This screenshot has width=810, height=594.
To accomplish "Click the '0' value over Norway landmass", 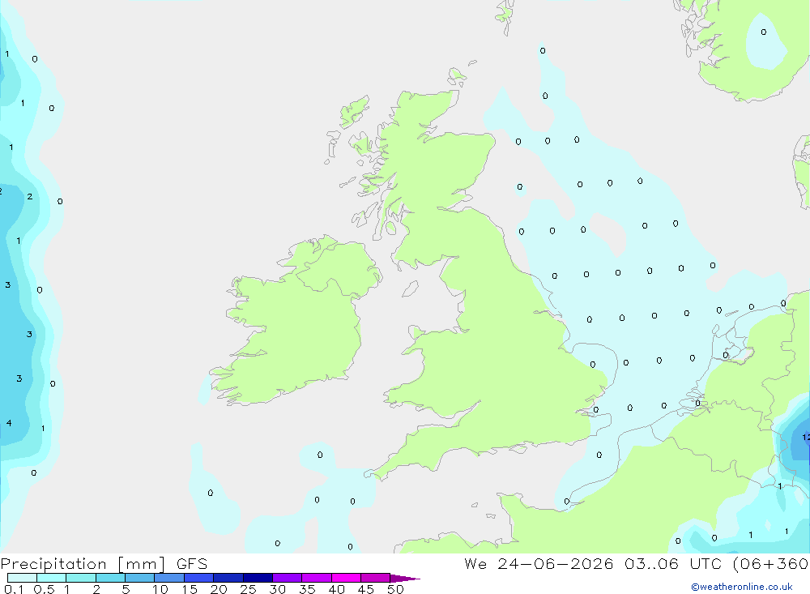I will tap(764, 32).
